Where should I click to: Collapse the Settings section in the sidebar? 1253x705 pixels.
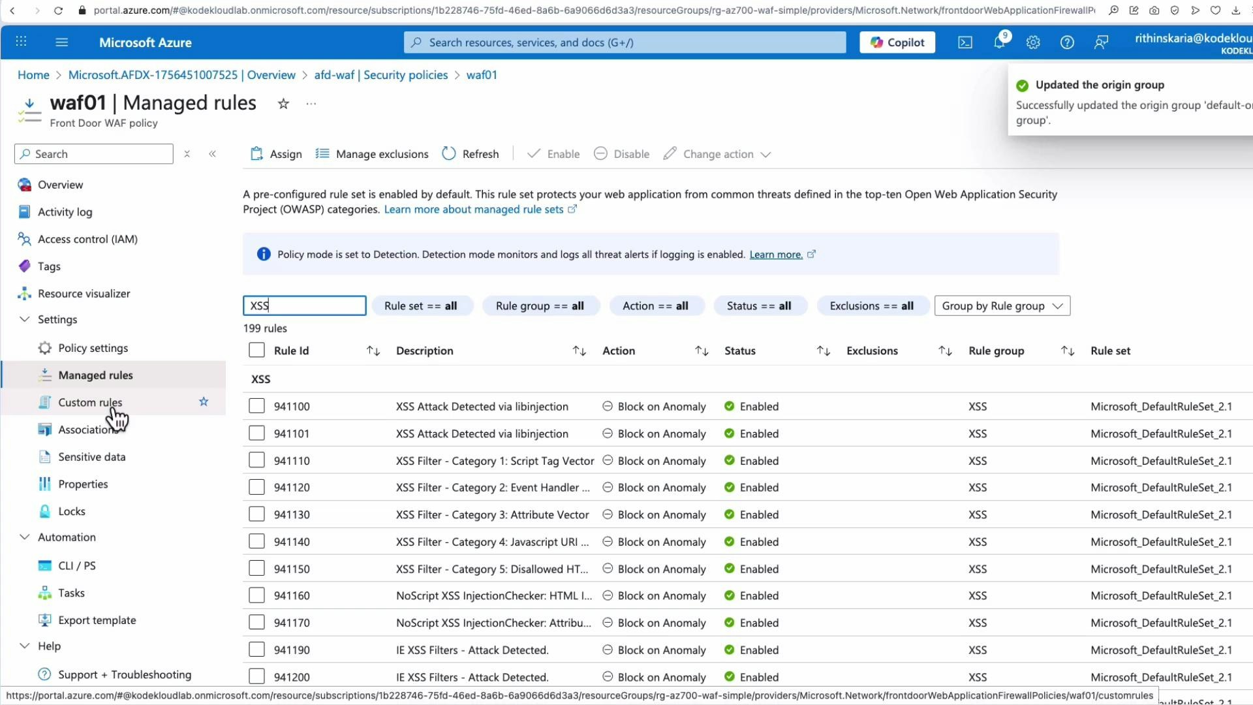24,319
